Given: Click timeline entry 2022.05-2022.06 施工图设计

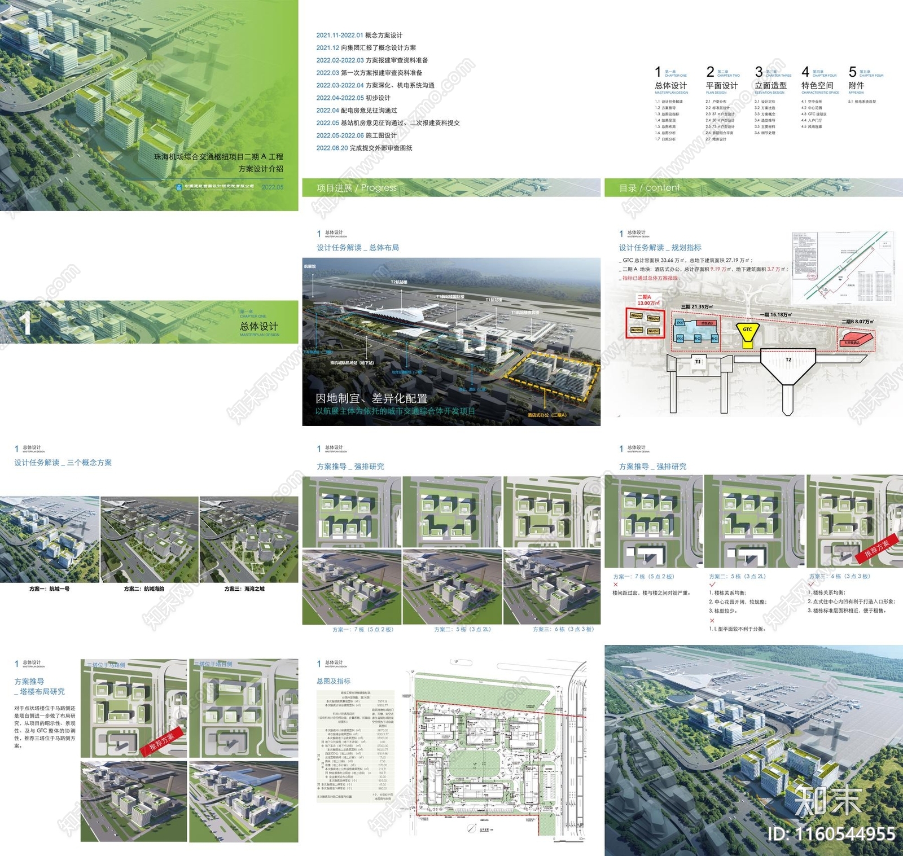Looking at the screenshot, I should (357, 135).
